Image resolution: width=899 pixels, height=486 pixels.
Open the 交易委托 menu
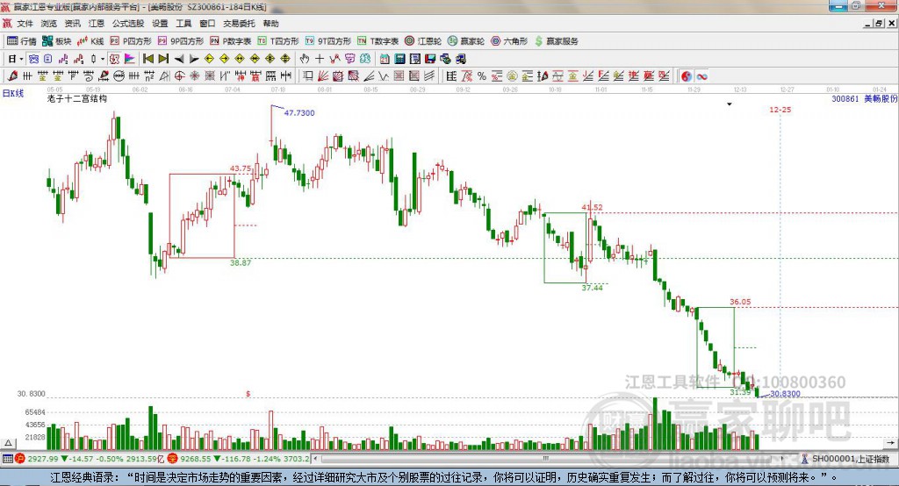[x=239, y=24]
